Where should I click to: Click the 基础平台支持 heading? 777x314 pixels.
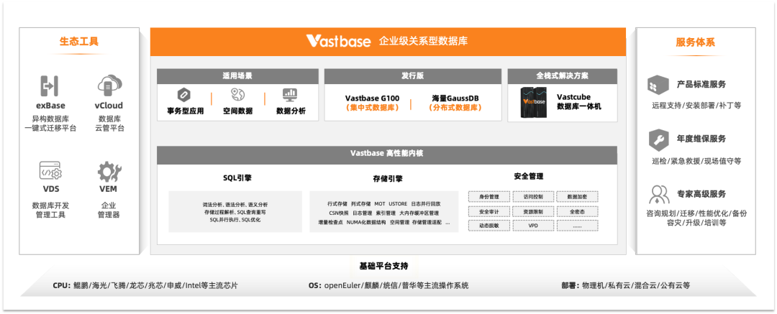click(384, 267)
